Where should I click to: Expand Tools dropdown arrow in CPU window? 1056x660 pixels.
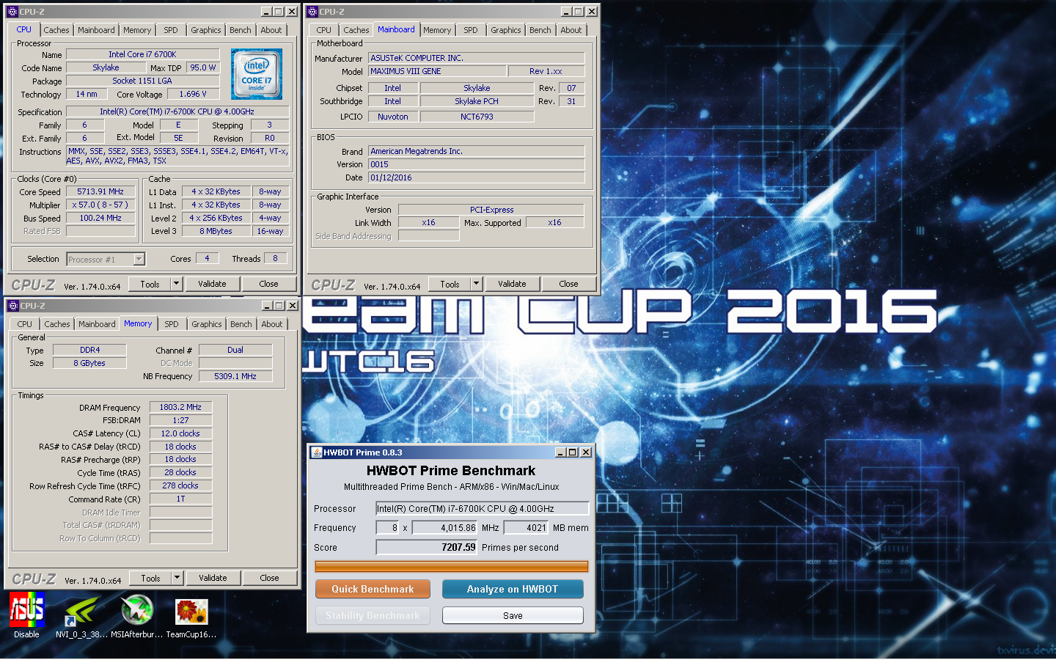point(176,284)
